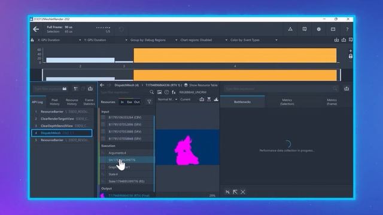Open the warnings triangle icon
This screenshot has height=215, width=383.
pyautogui.click(x=290, y=29)
